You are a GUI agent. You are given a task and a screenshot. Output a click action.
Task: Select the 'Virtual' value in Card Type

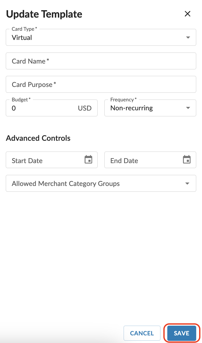click(x=22, y=38)
